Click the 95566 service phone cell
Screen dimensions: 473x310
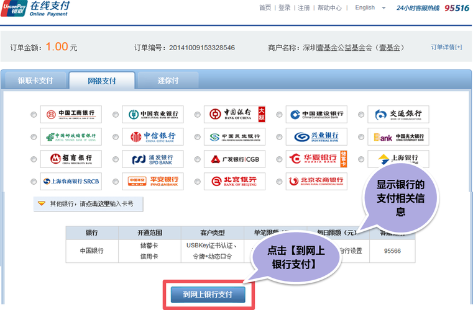coord(392,251)
